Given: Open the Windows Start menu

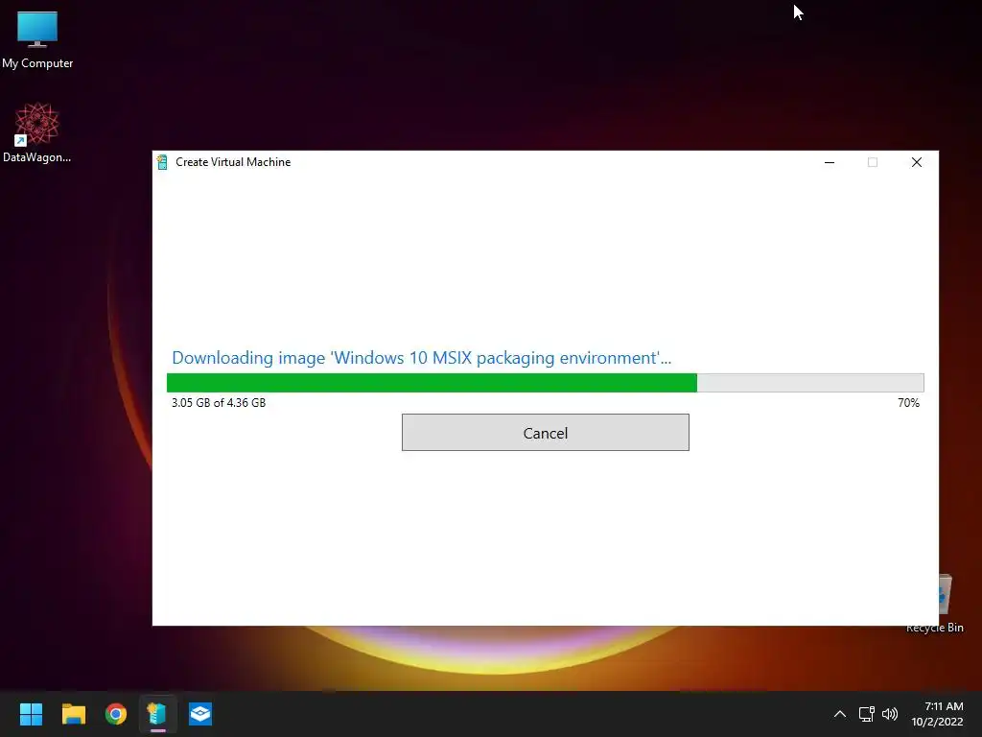Looking at the screenshot, I should pos(31,714).
